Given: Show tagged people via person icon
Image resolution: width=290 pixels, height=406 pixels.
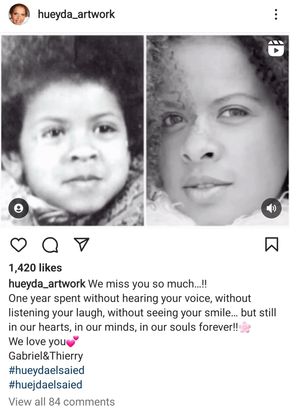Looking at the screenshot, I should pyautogui.click(x=19, y=208).
